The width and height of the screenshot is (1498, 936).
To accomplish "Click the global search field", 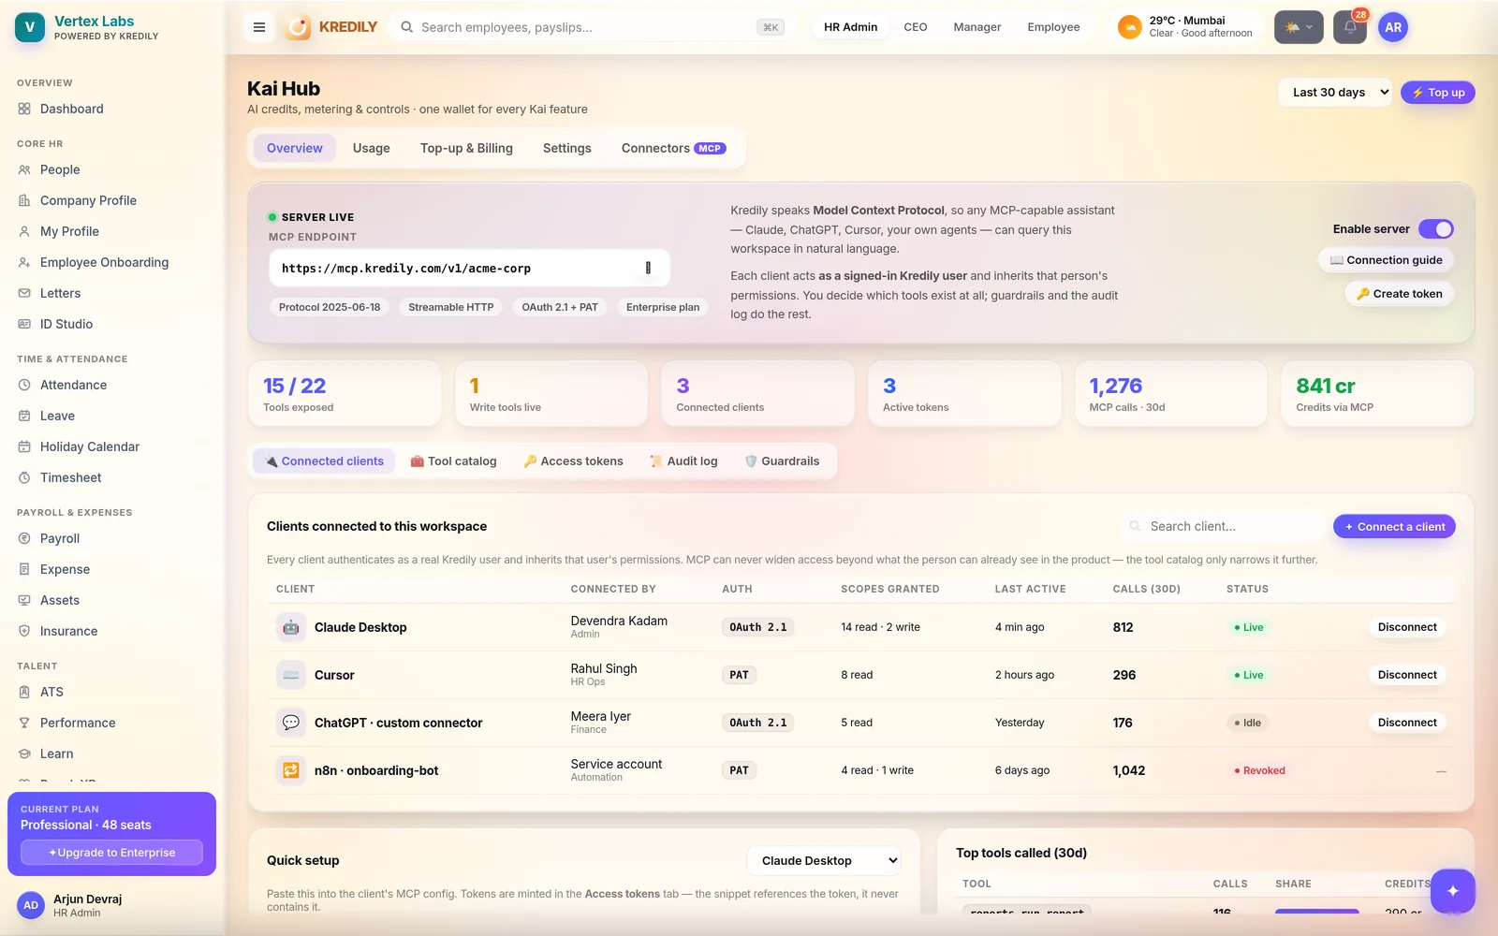I will [x=591, y=27].
